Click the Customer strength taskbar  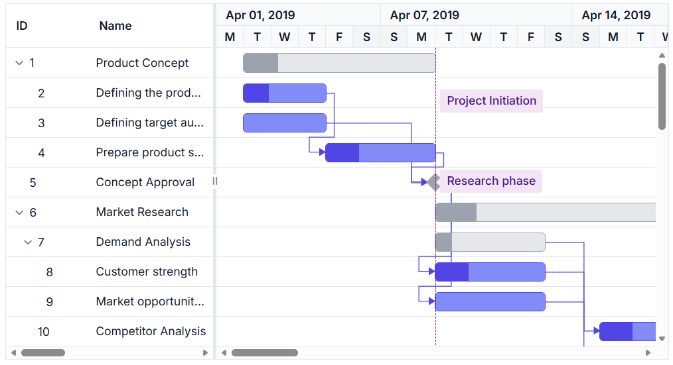[x=490, y=272]
